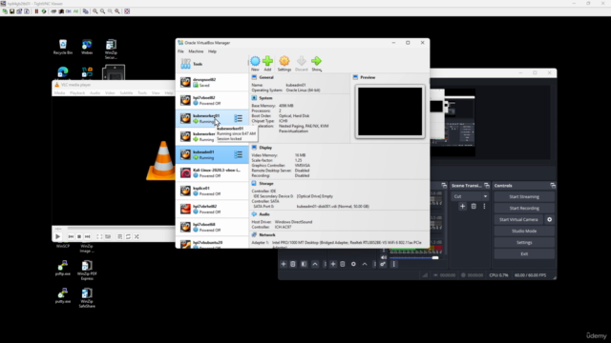The image size is (611, 343).
Task: Click the New virtual machine icon
Action: pyautogui.click(x=255, y=61)
